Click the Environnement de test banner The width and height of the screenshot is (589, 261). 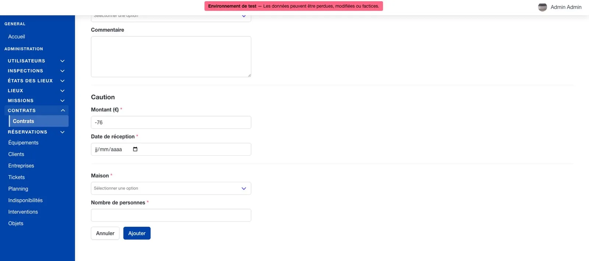pos(293,6)
